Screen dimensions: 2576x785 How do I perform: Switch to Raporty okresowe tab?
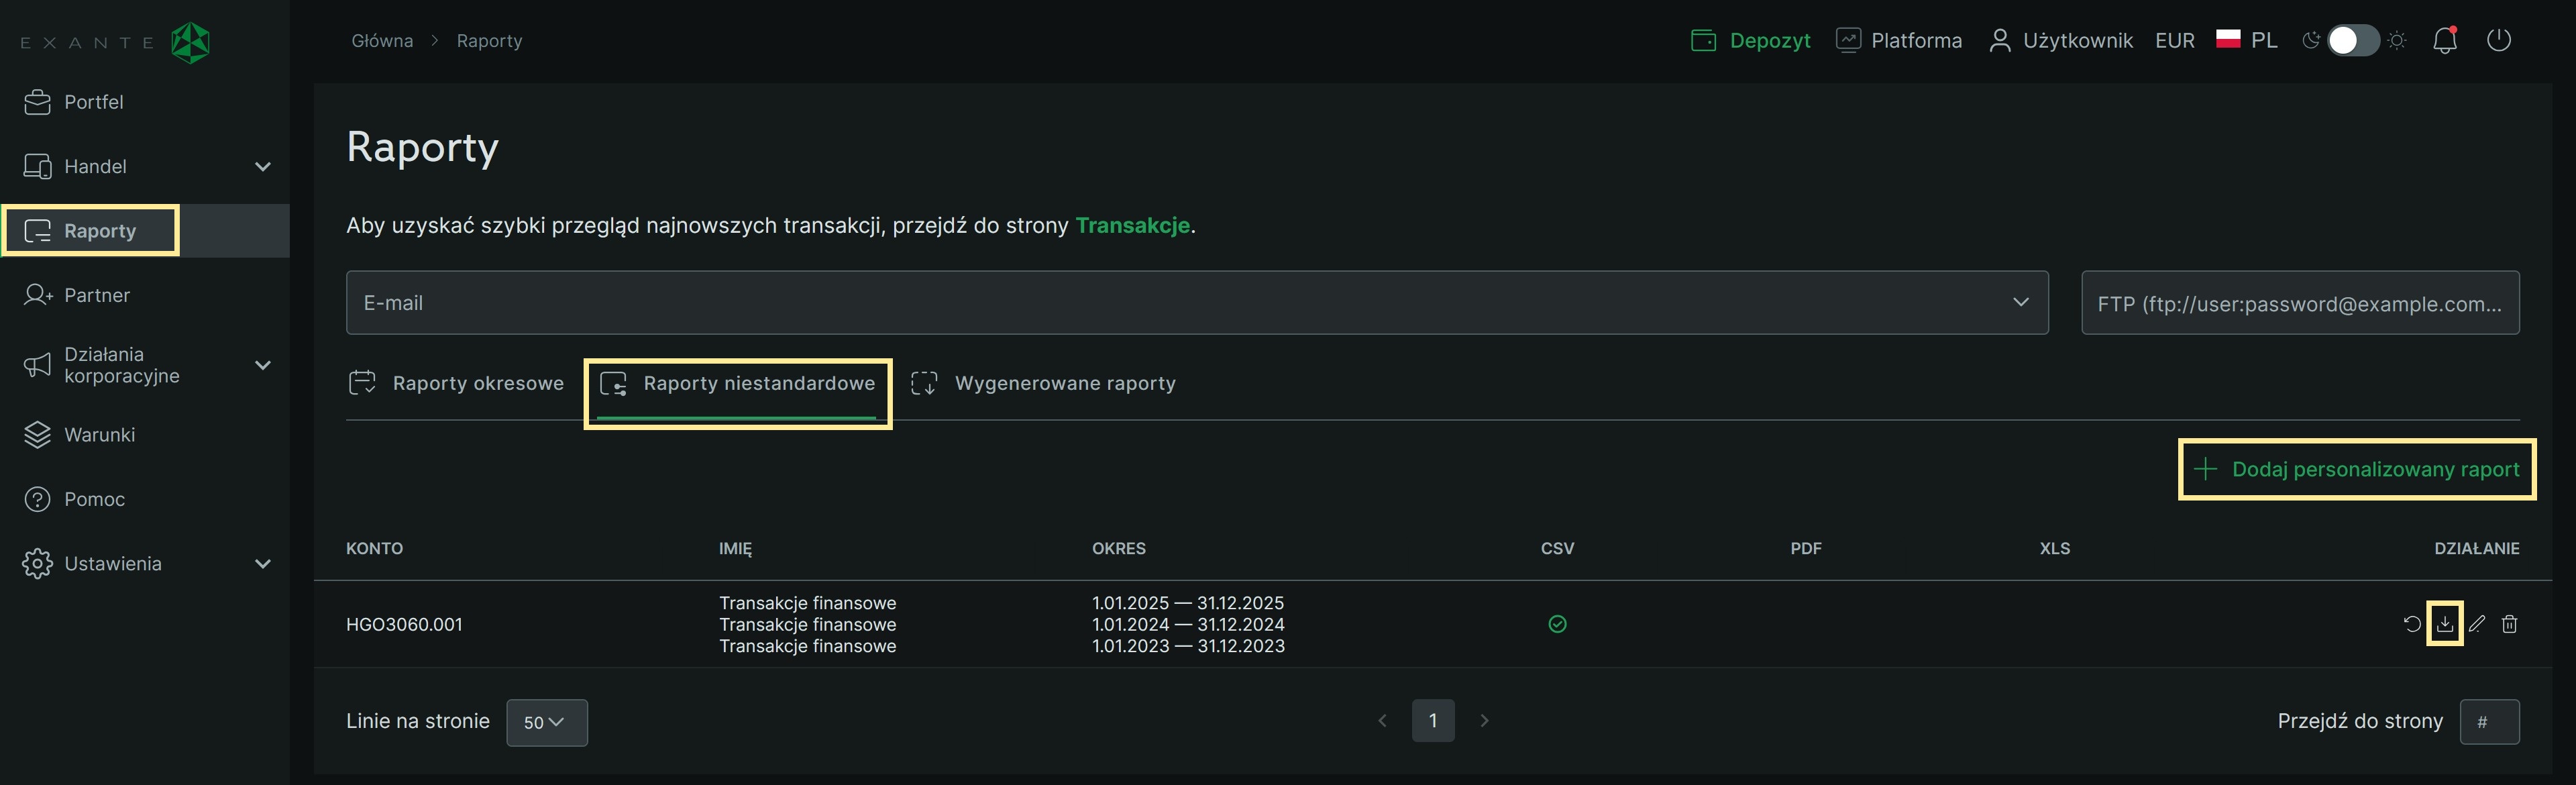457,383
